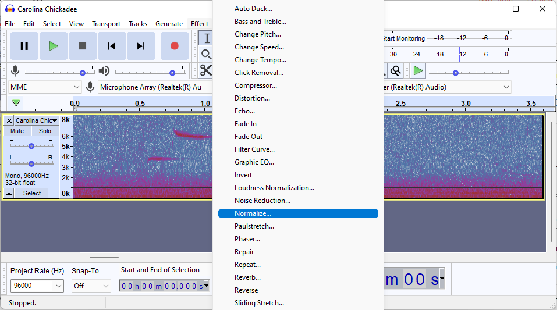Start recording with the red Record button

click(x=175, y=46)
